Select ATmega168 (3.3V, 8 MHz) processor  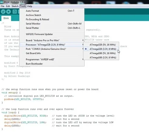(101, 57)
